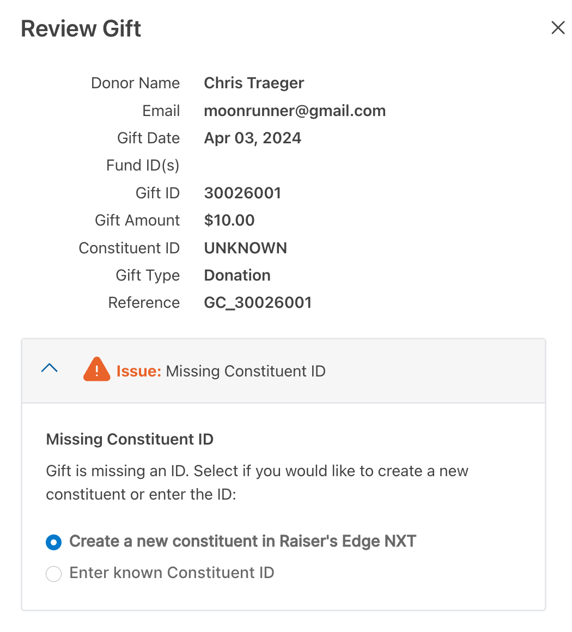Click the Reference value GC_30026001
This screenshot has width=572, height=632.
(258, 303)
